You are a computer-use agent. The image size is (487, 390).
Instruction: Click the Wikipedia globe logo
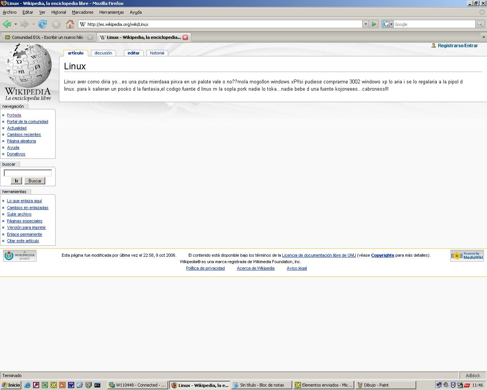(x=28, y=72)
